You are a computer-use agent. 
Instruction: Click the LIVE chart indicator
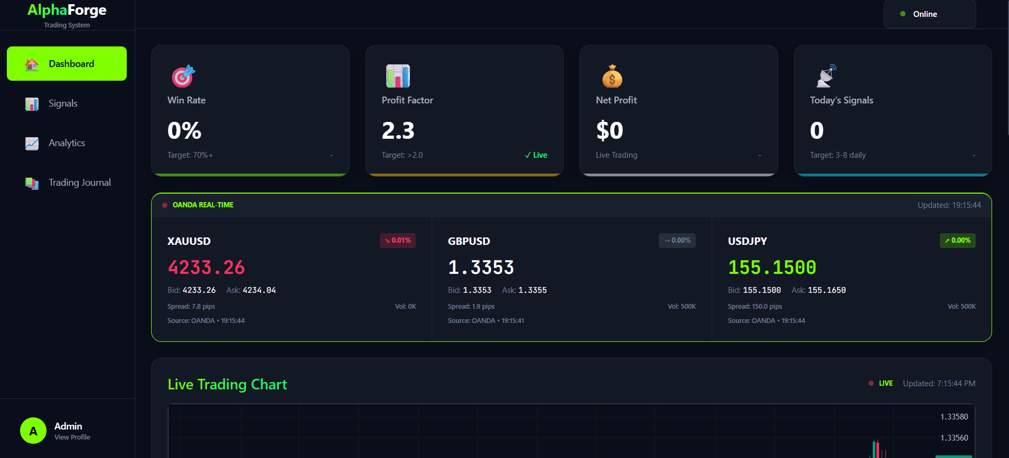tap(881, 384)
